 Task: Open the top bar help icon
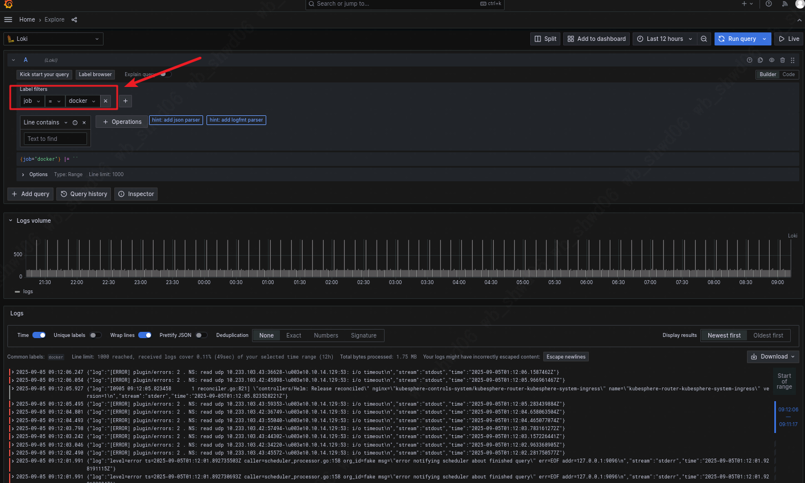tap(769, 3)
